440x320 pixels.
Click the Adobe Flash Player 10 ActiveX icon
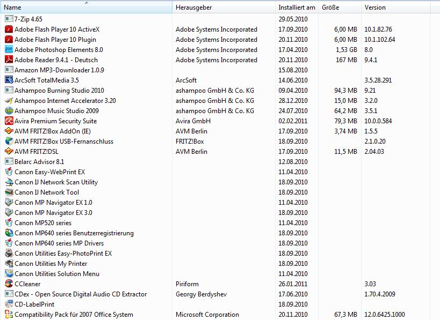pos(9,29)
